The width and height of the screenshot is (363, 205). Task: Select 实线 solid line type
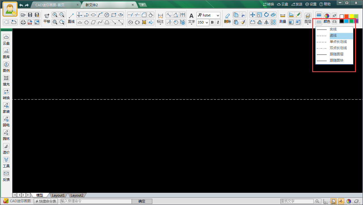click(334, 30)
